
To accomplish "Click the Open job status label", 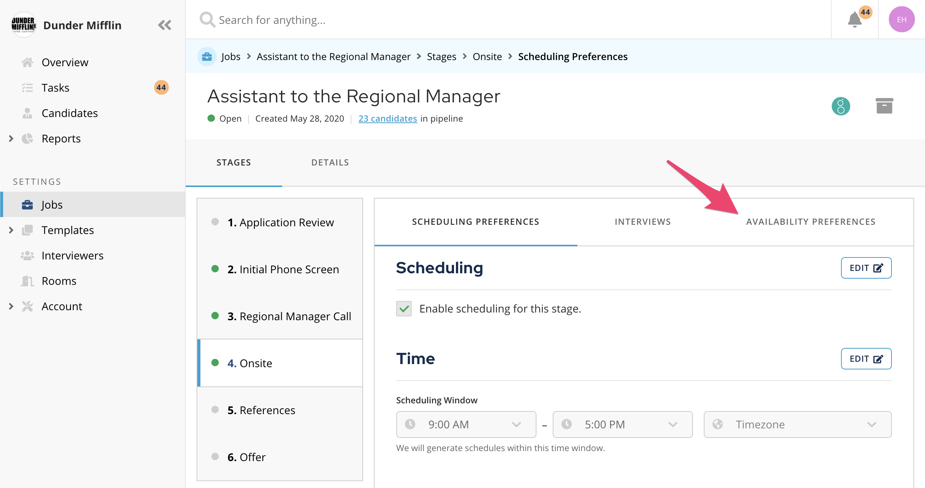I will [230, 119].
